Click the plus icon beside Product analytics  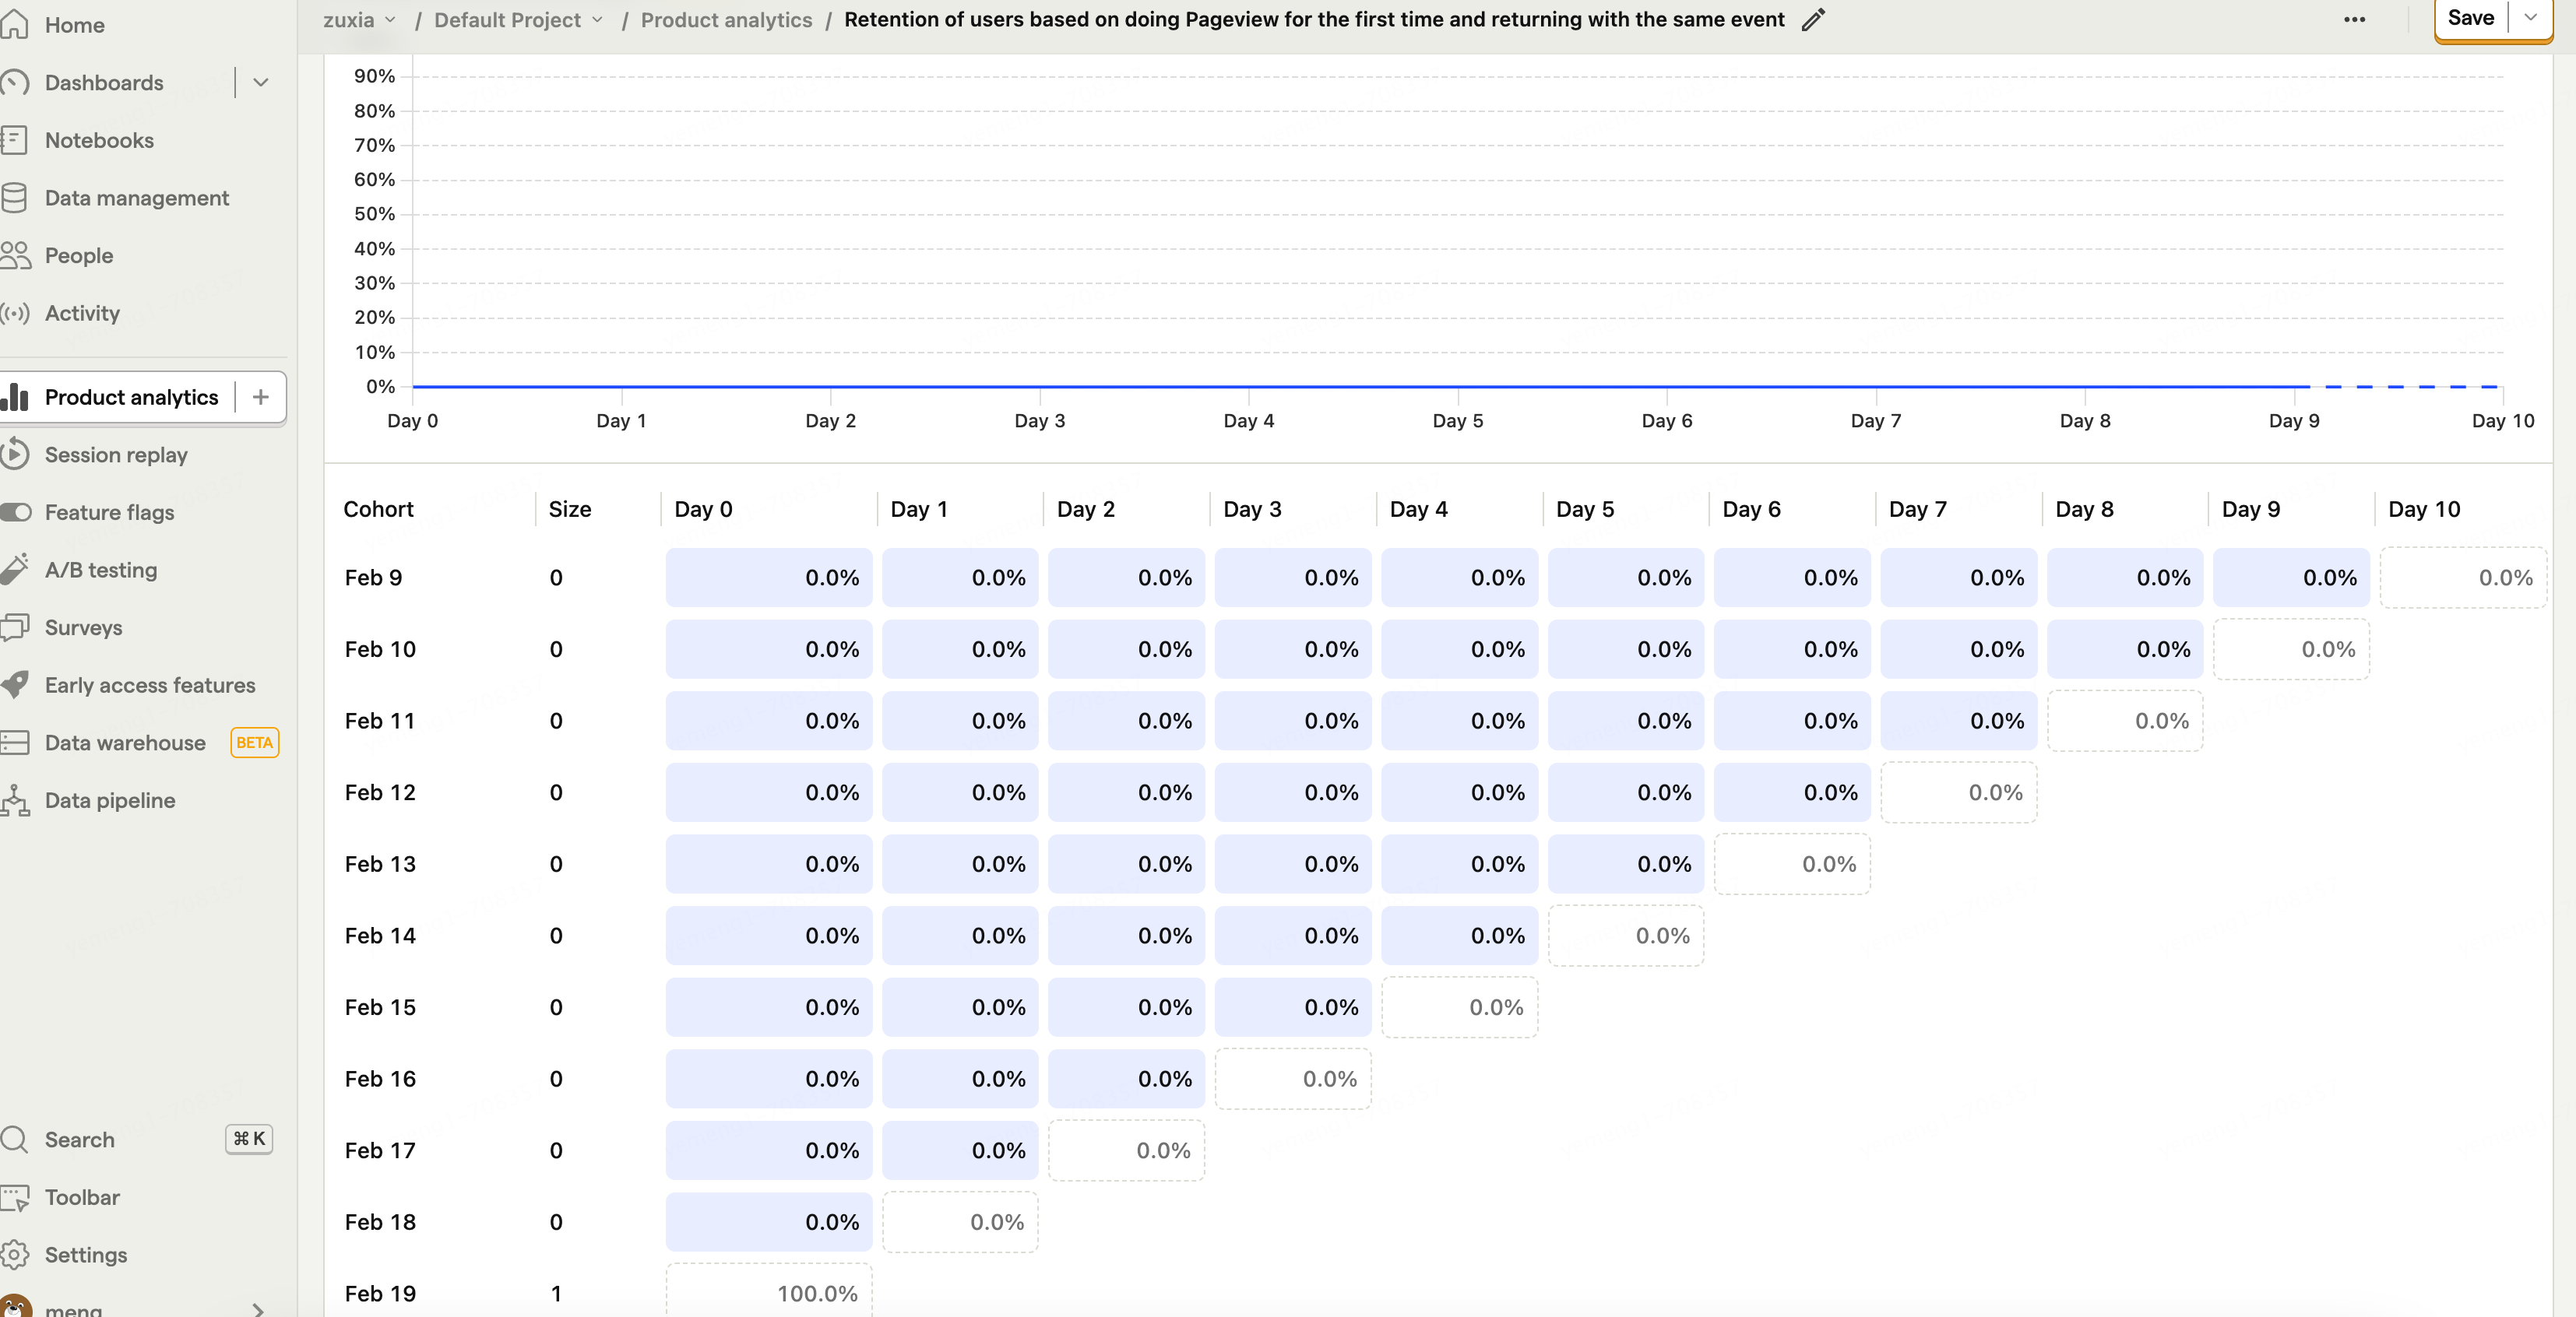[x=261, y=398]
